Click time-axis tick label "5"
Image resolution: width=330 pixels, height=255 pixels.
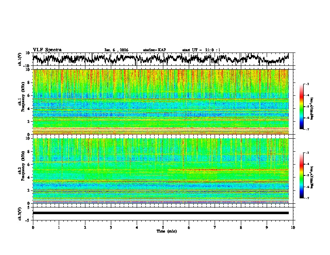163,227
